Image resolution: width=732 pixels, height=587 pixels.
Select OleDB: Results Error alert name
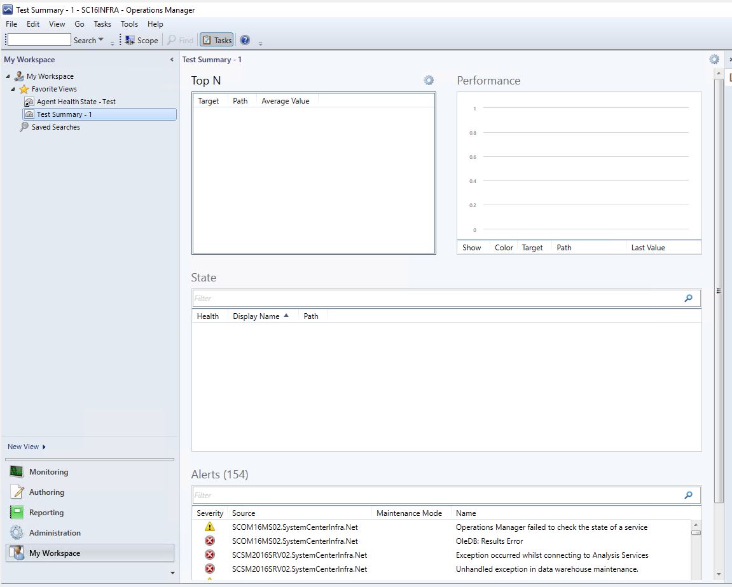point(489,541)
